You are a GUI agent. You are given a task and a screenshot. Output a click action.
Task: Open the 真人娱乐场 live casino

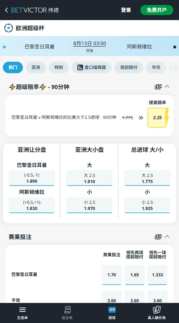click(x=156, y=313)
